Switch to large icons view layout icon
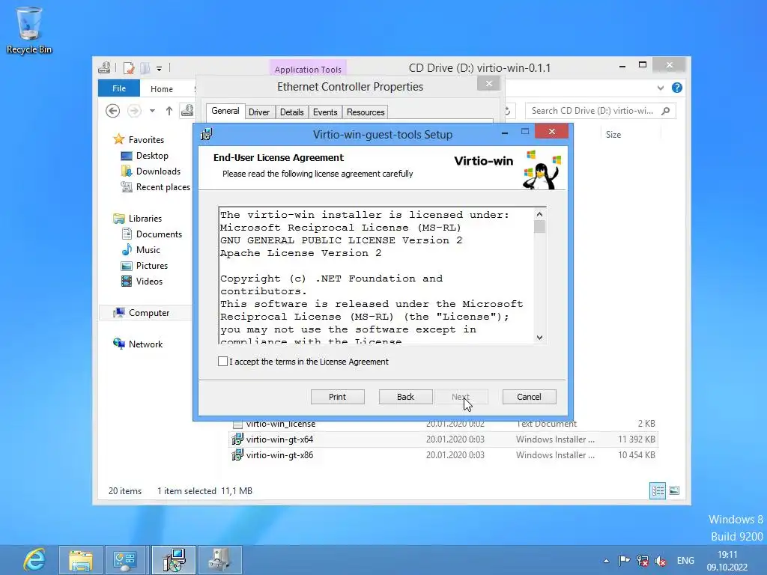The width and height of the screenshot is (767, 575). pos(674,490)
